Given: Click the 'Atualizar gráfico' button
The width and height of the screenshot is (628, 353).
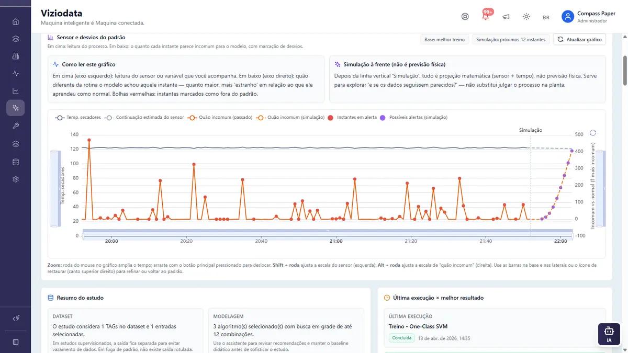Looking at the screenshot, I should pos(579,39).
